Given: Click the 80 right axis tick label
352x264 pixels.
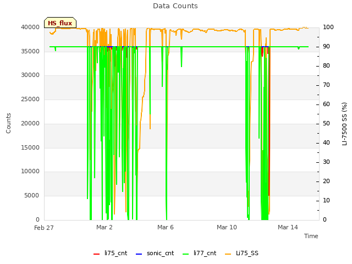Looking at the screenshot, I should tap(326, 65).
